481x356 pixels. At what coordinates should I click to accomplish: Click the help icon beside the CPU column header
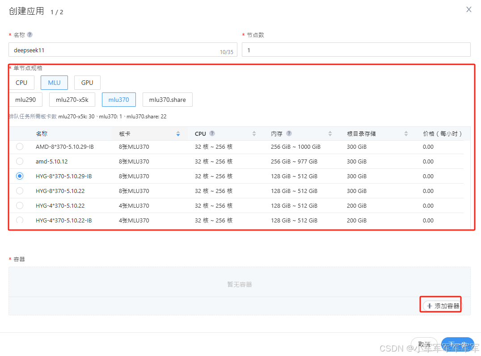pos(212,134)
